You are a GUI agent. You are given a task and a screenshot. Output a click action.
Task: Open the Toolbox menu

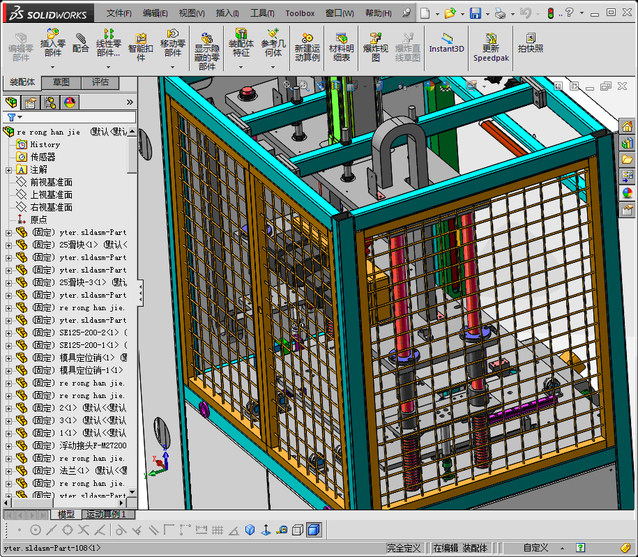300,13
